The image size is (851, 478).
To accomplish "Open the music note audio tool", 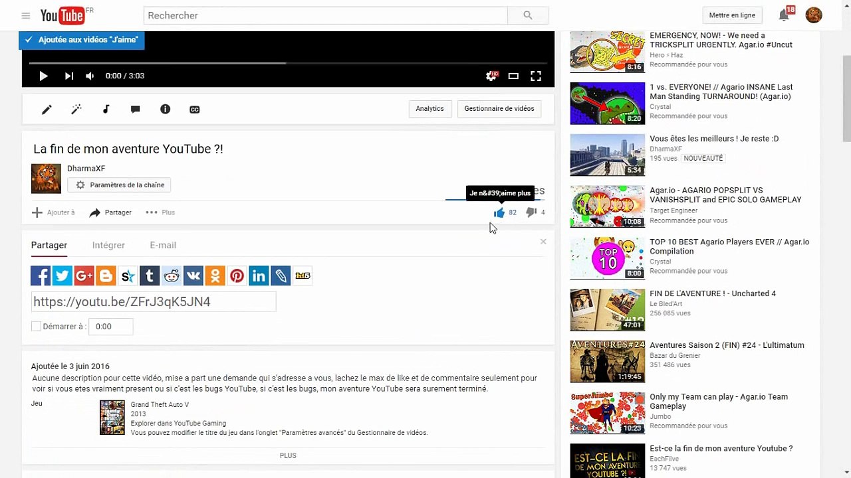I will point(106,110).
